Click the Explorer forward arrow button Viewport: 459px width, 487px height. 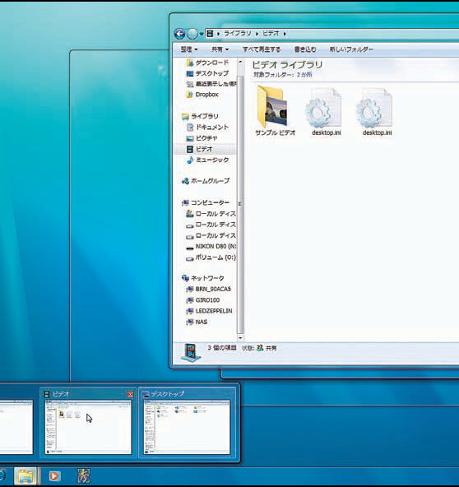pyautogui.click(x=192, y=34)
